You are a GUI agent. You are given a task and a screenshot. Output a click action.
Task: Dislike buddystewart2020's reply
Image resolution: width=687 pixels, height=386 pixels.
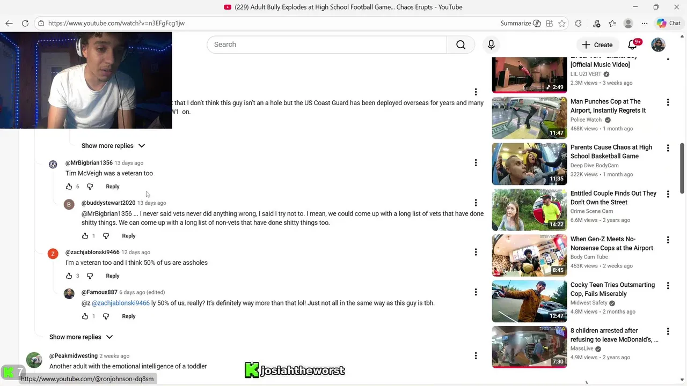[106, 236]
